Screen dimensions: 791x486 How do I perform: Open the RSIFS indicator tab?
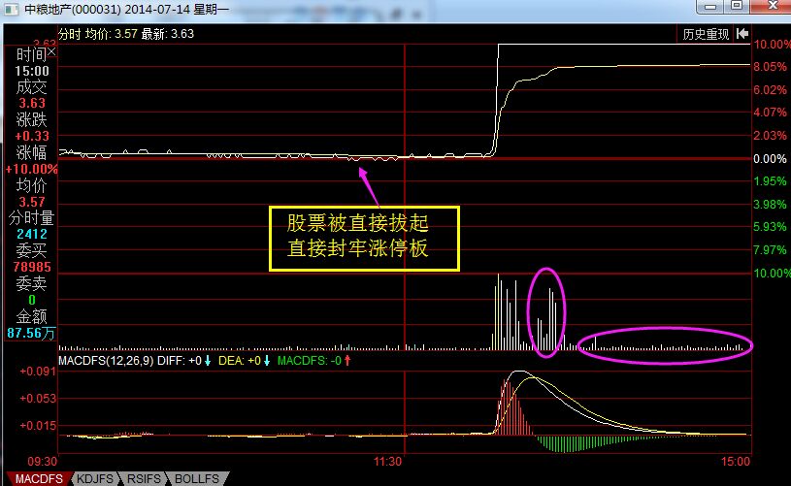[146, 478]
